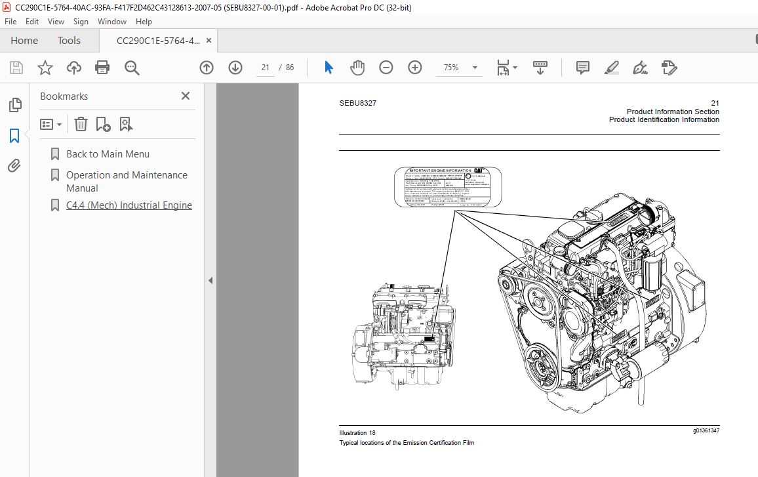This screenshot has width=758, height=477.
Task: Collapse the navigation pane arrow
Action: [x=210, y=281]
